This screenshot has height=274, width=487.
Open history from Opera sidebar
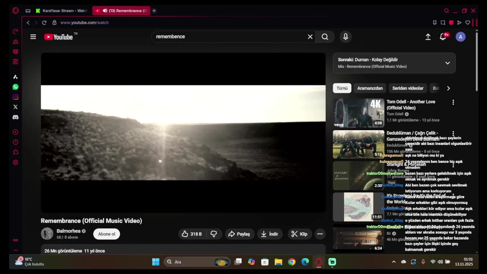coord(16,142)
